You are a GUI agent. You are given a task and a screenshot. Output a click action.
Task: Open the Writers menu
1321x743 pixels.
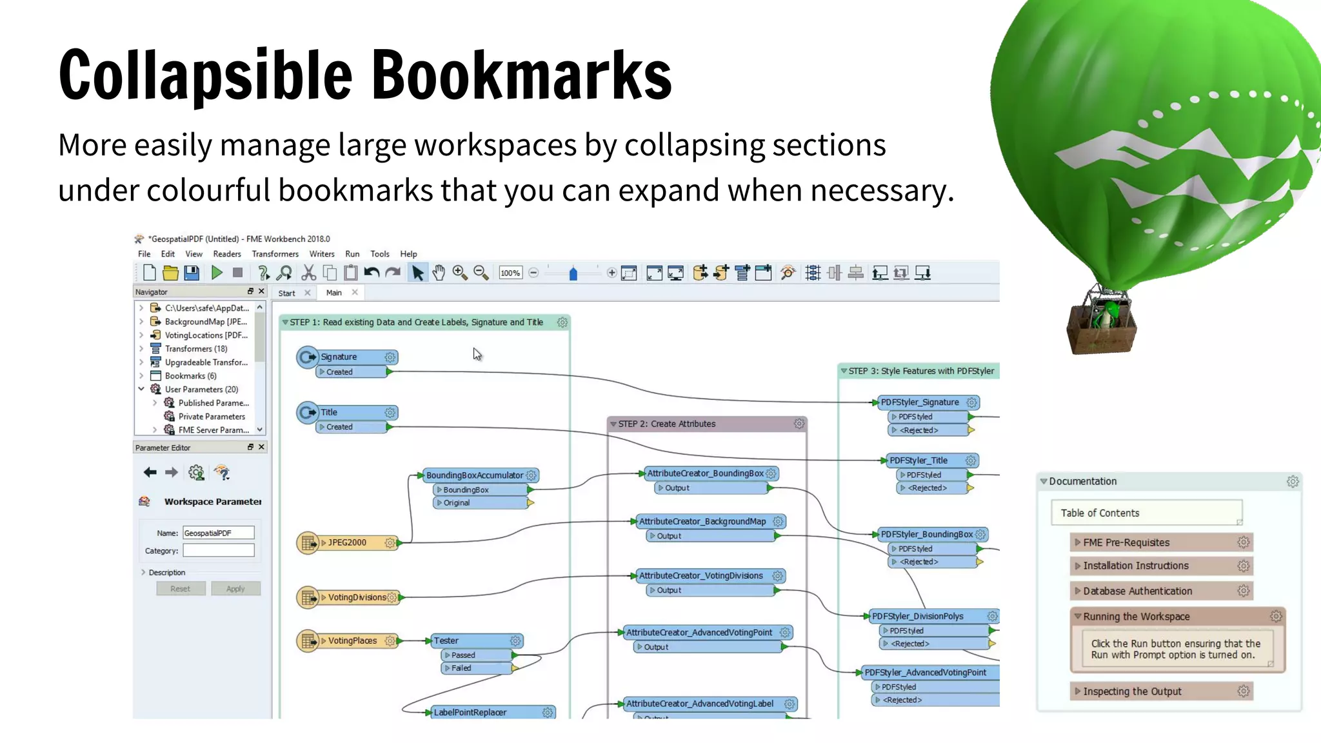point(322,254)
